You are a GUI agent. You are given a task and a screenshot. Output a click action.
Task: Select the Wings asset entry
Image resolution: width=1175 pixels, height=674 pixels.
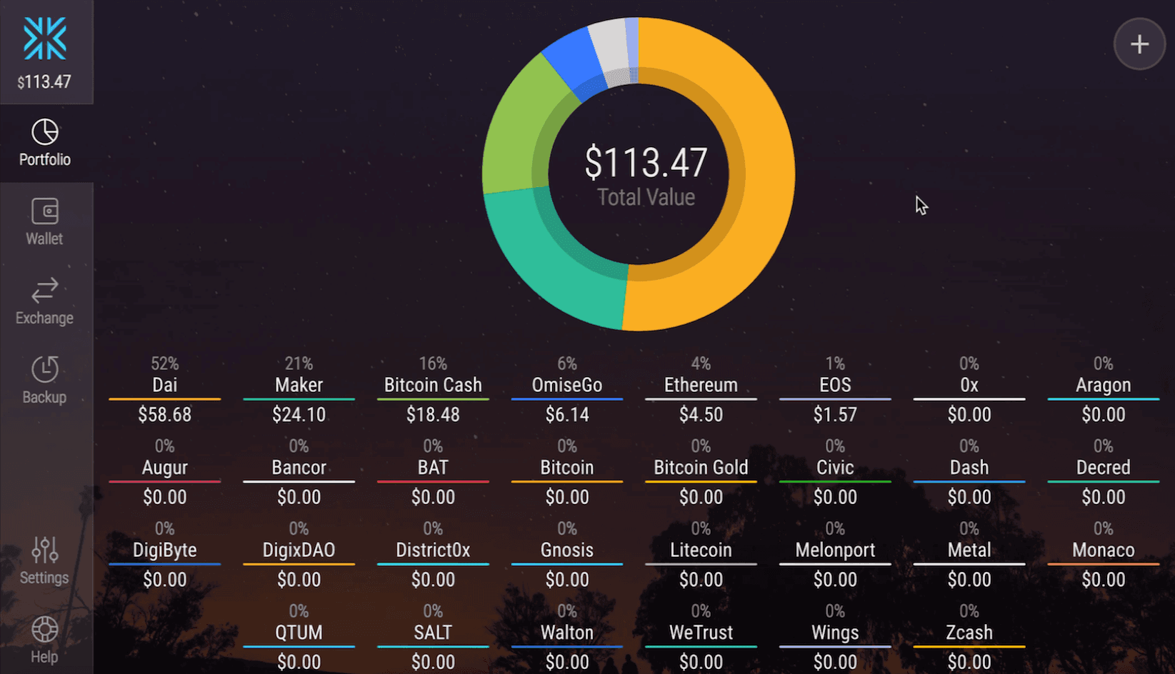point(835,637)
